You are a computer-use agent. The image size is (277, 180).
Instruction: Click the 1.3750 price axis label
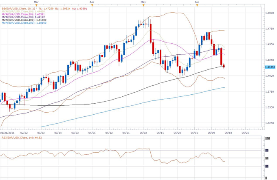pyautogui.click(x=269, y=91)
